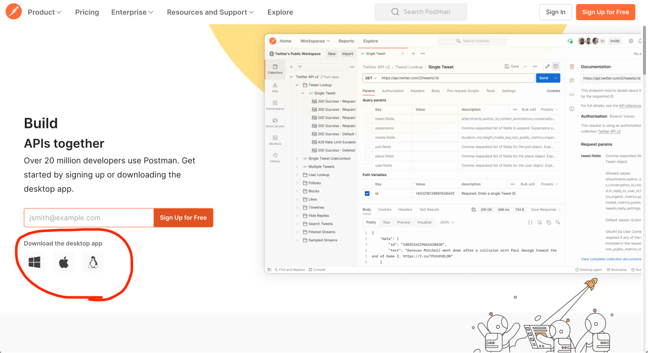
Task: Check the user.fields query param checkbox
Action: (367, 165)
